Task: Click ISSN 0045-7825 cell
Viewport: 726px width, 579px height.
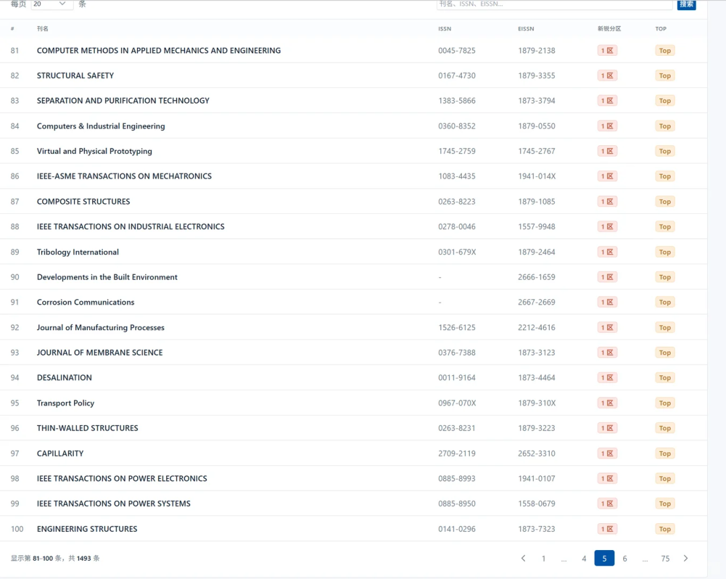Action: [x=457, y=50]
